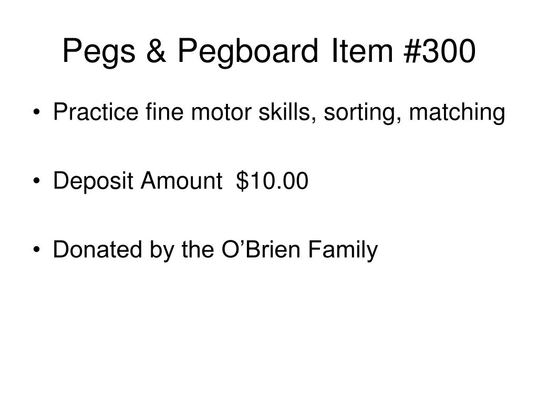
Task: Select the '$10.00' deposit value
Action: [x=273, y=181]
